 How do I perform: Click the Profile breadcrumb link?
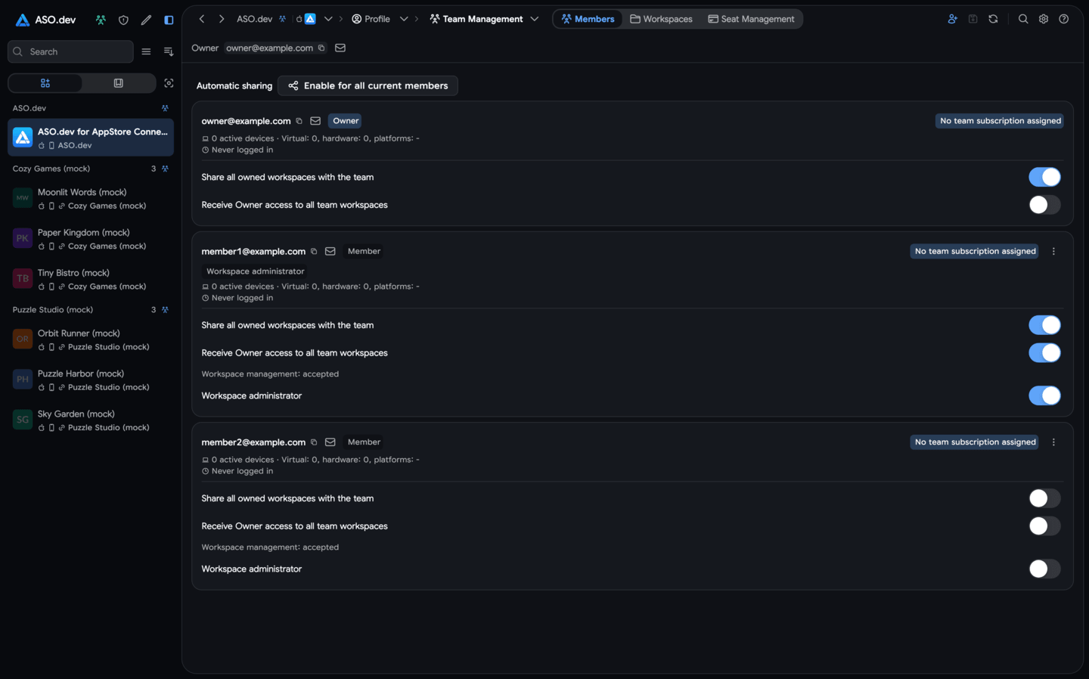tap(371, 19)
